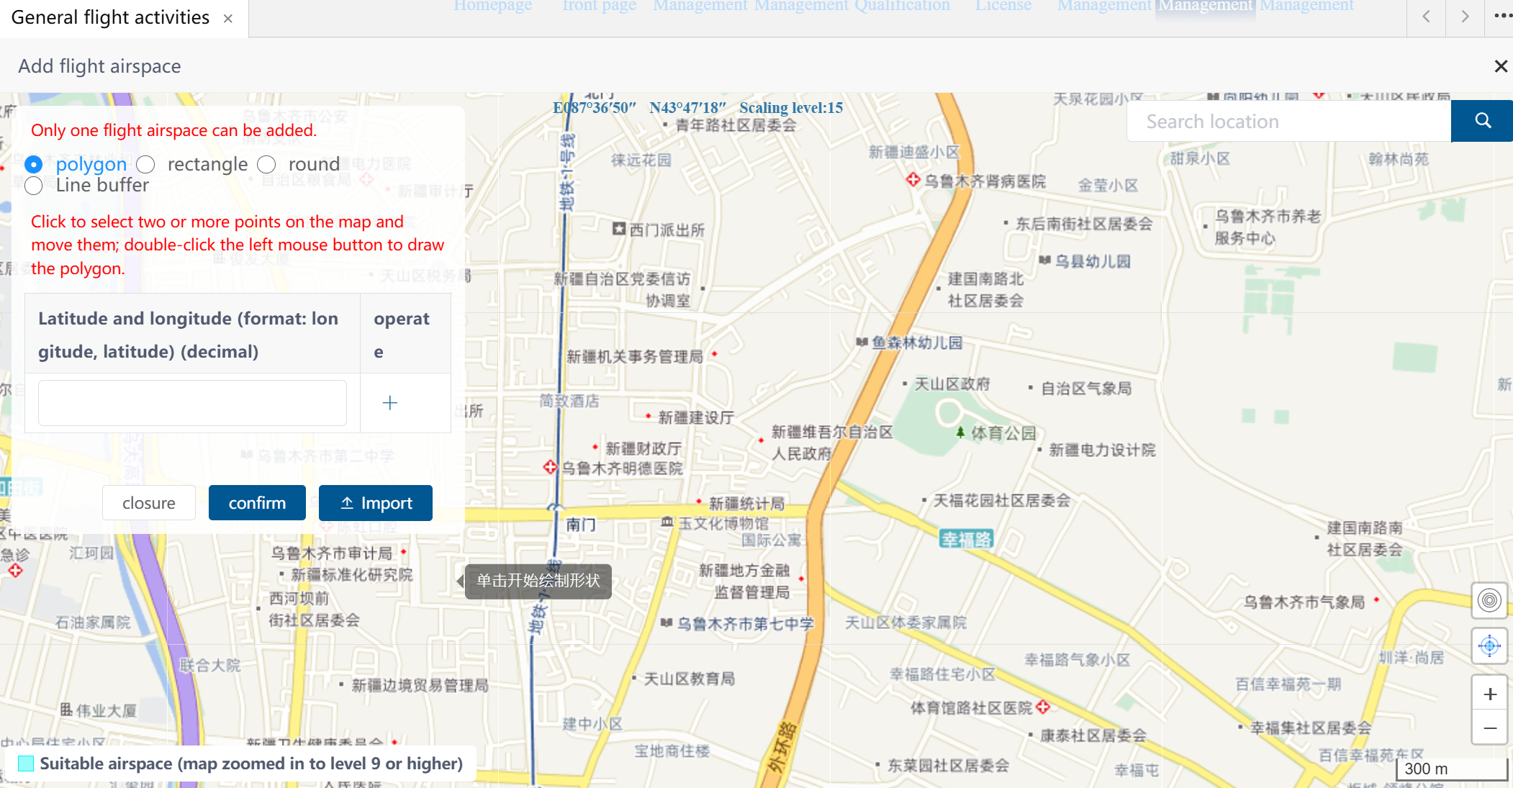Click the 新疆电力设计院 map label

coord(1102,450)
